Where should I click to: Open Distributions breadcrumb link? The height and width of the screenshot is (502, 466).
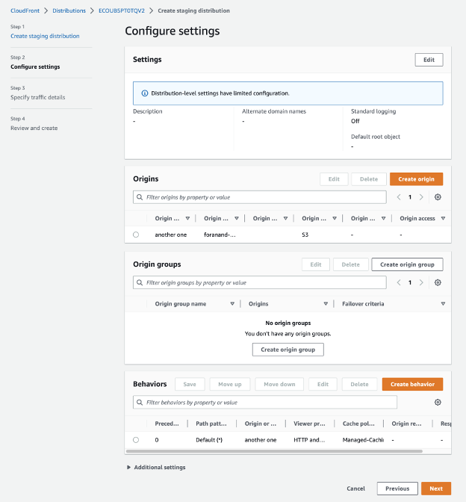69,10
